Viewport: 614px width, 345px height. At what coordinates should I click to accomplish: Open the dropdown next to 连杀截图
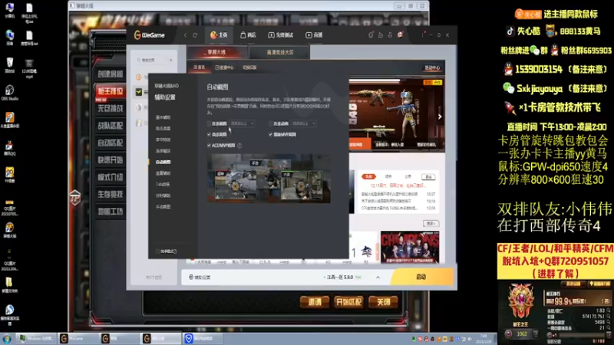pos(242,123)
